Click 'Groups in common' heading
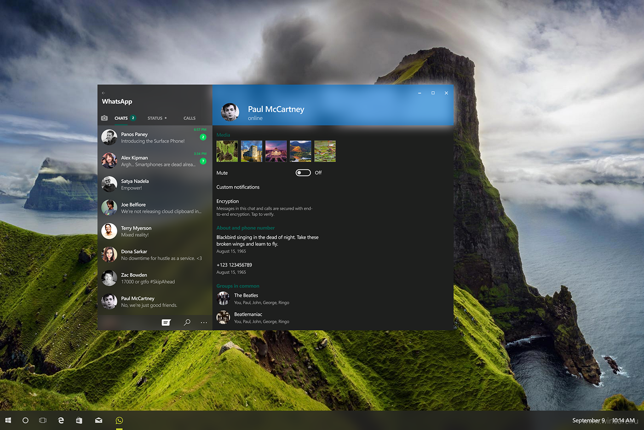This screenshot has width=644, height=430. [x=238, y=286]
